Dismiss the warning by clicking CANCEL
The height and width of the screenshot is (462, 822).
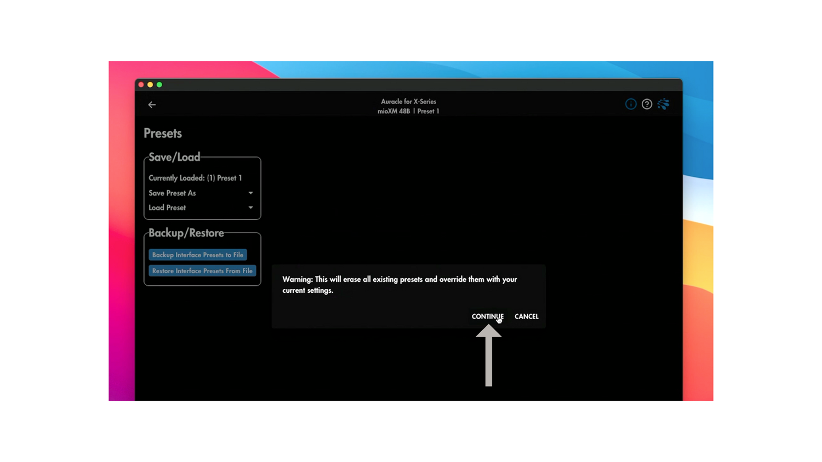click(526, 316)
